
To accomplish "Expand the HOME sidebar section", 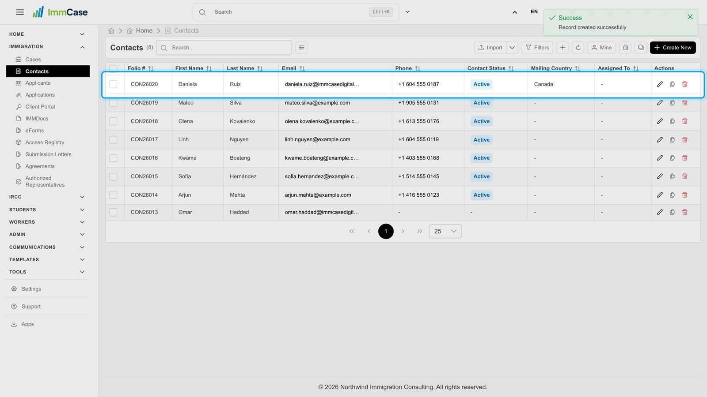I will tap(47, 34).
